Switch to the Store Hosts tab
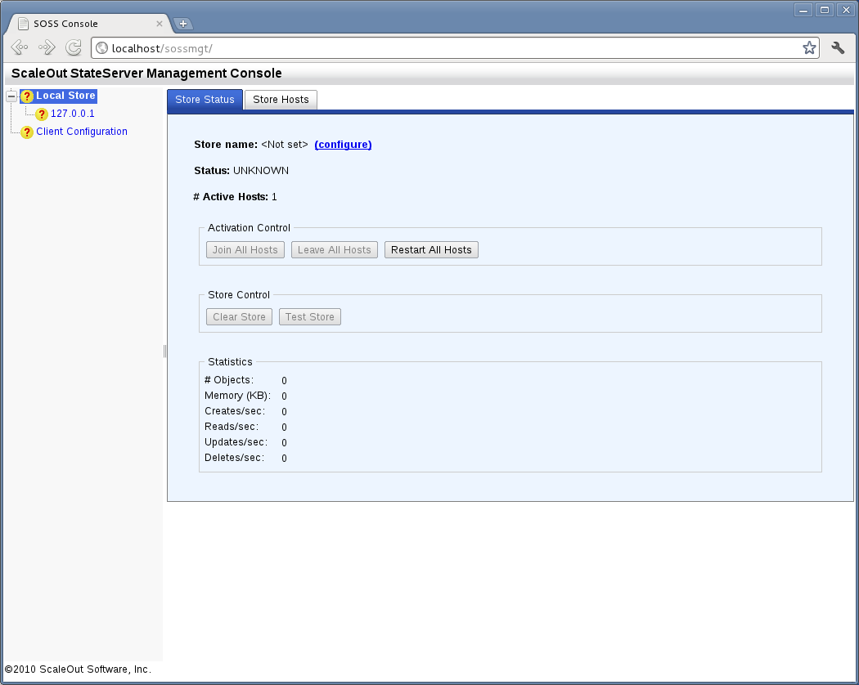Viewport: 859px width, 685px height. pos(281,100)
